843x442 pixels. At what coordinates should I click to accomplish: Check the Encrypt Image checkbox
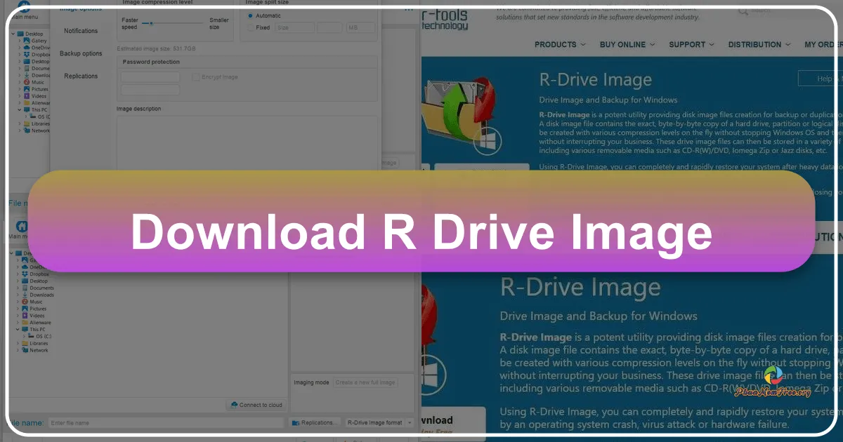(195, 76)
